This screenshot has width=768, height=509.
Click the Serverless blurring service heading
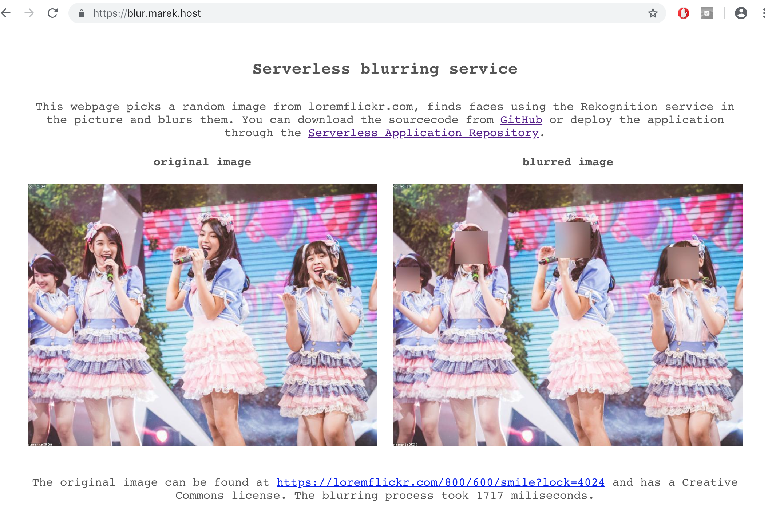(385, 69)
